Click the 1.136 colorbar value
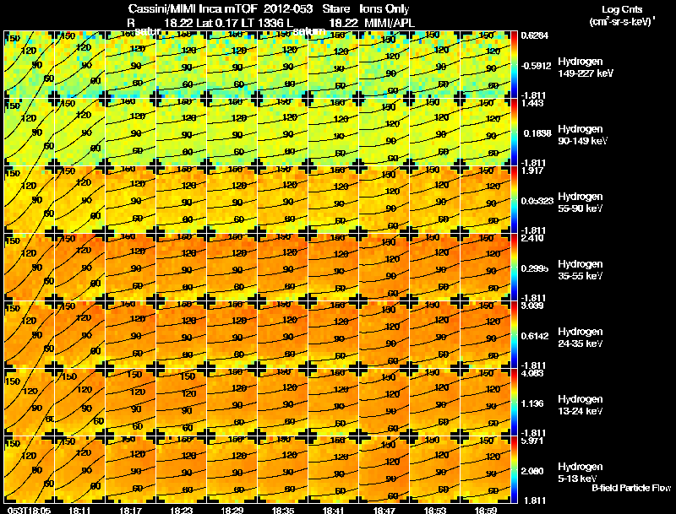 532,403
